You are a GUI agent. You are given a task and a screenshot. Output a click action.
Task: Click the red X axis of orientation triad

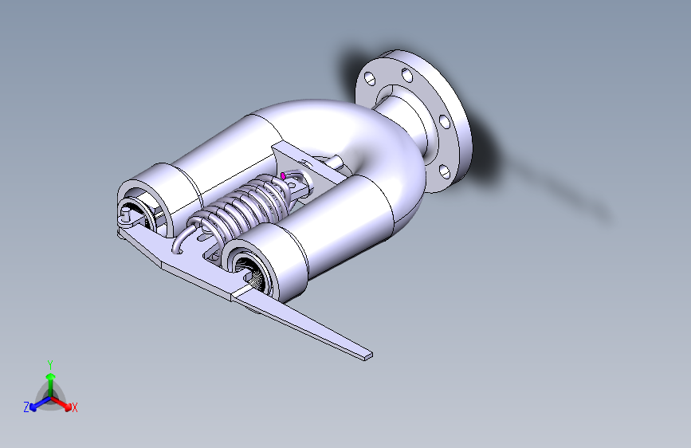pyautogui.click(x=63, y=403)
